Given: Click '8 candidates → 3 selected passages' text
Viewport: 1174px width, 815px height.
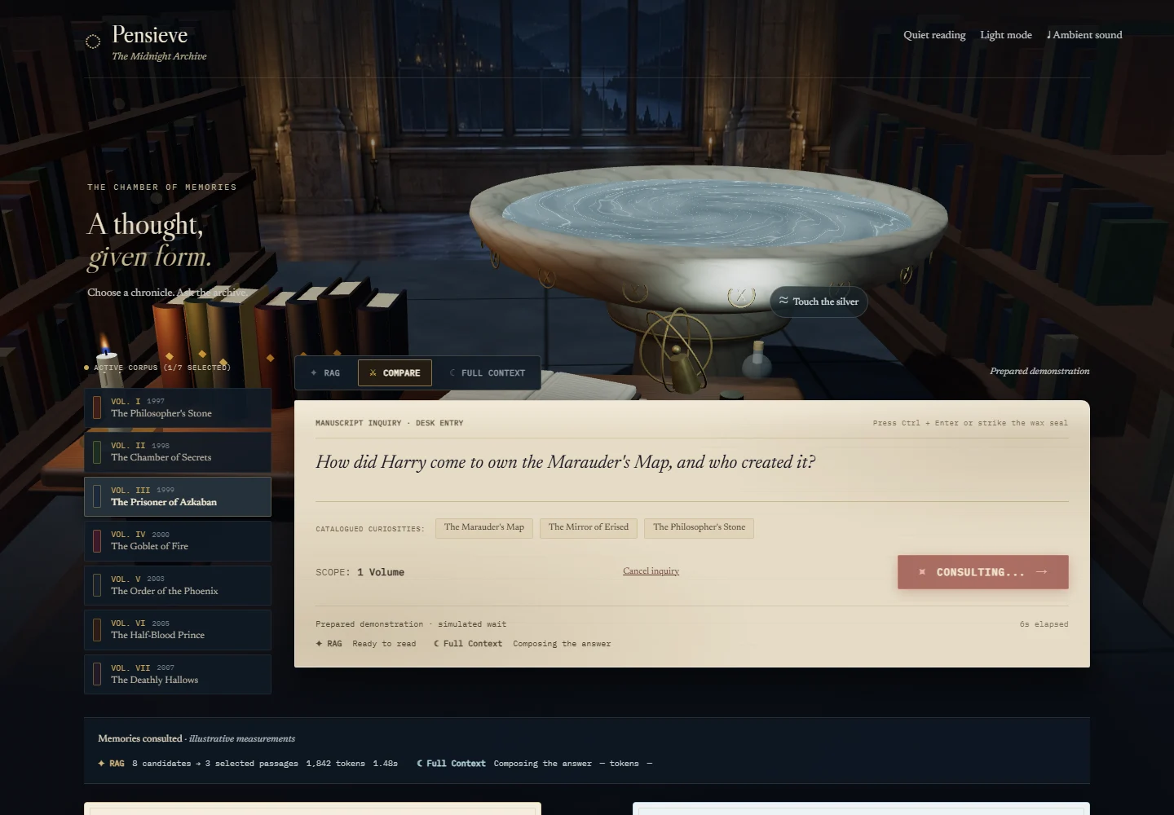Looking at the screenshot, I should 215,764.
